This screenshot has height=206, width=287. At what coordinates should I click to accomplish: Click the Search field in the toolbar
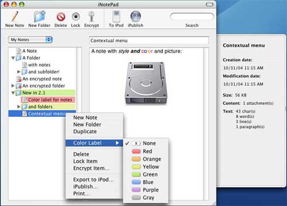(x=192, y=17)
